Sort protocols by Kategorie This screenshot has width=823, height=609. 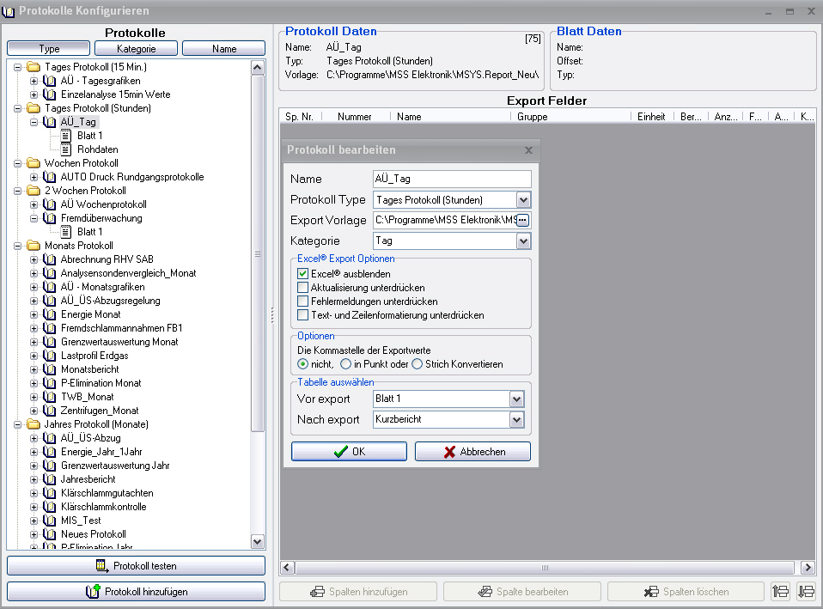click(137, 49)
